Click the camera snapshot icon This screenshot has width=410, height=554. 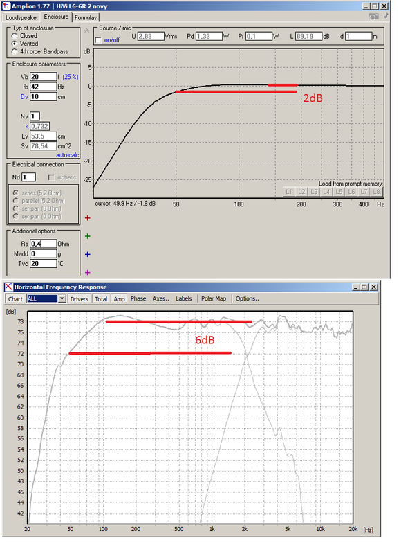[x=373, y=17]
